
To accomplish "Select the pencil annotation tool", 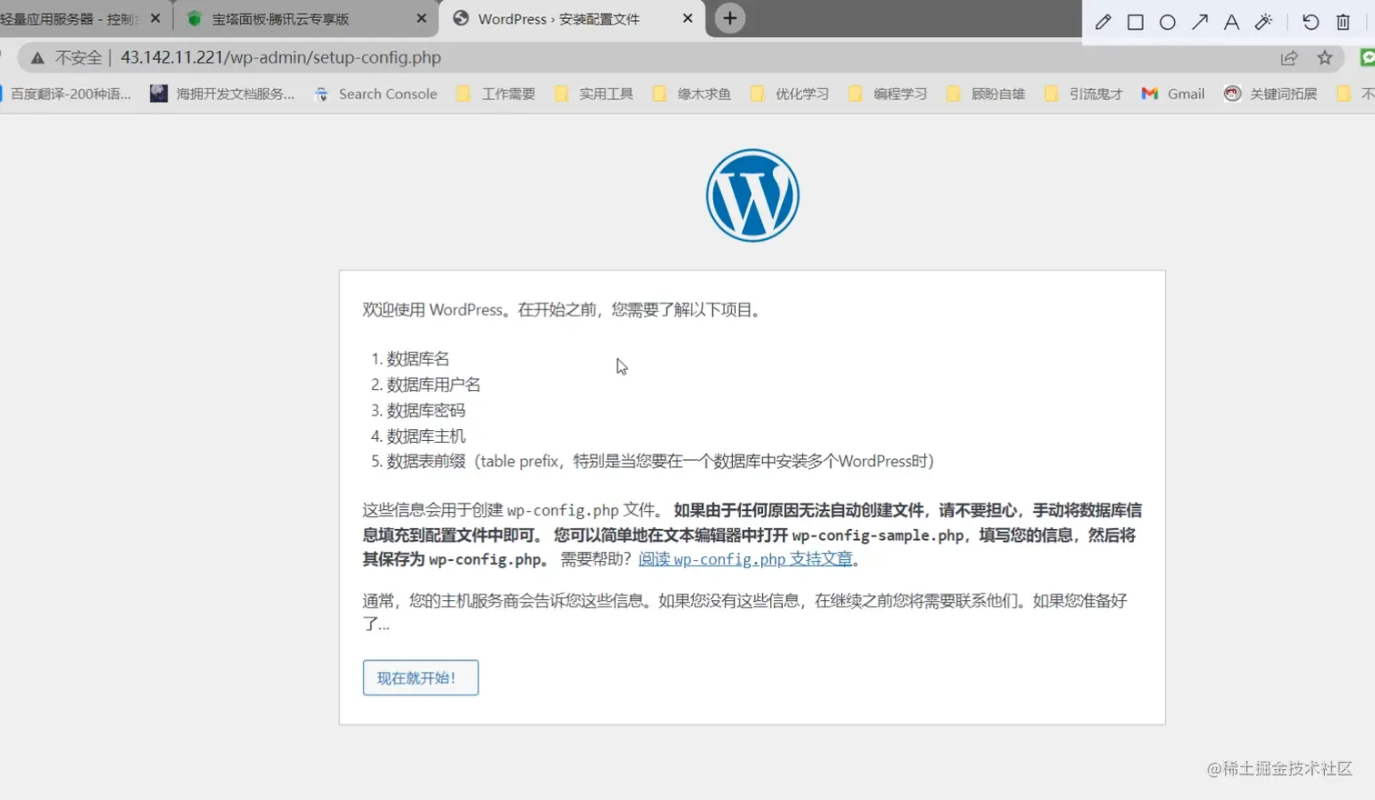I will click(1103, 22).
